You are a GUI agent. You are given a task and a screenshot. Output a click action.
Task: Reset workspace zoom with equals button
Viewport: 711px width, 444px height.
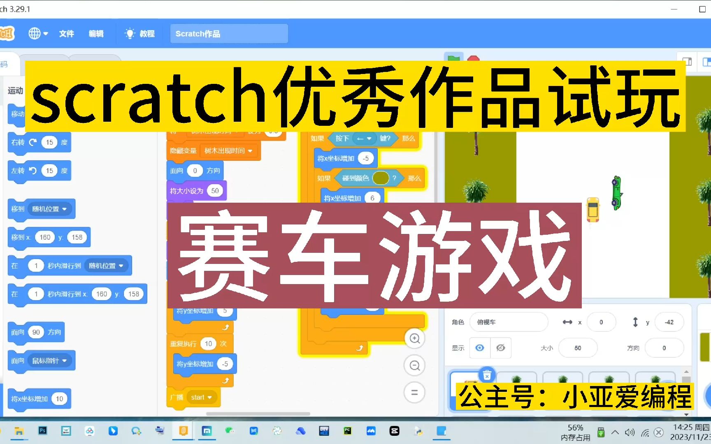415,393
